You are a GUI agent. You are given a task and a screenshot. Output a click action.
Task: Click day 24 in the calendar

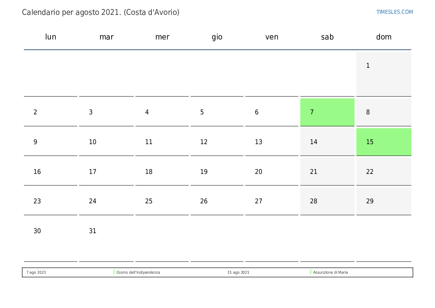106,201
